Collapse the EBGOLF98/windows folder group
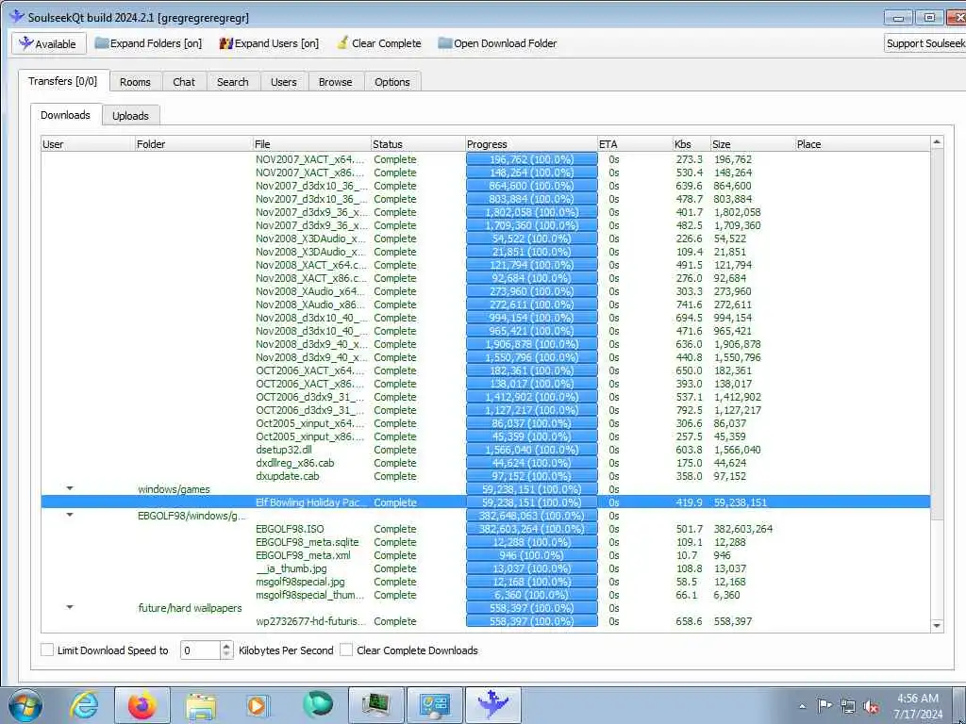Screen dimensions: 966x724 70,515
